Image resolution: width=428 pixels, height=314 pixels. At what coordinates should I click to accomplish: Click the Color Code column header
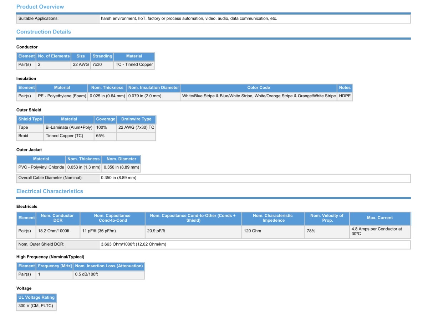(x=258, y=88)
